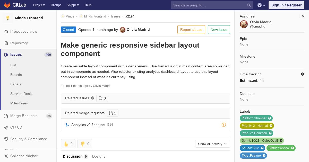This screenshot has width=309, height=162.
Task: Open the issues List sidebar item
Action: (x=13, y=65)
